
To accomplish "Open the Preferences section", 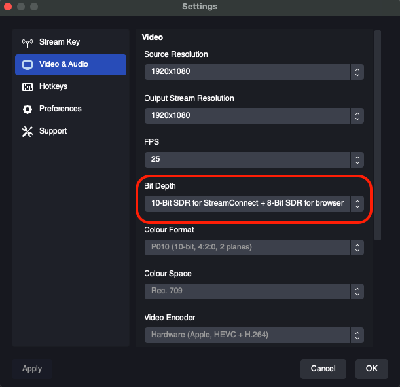I will pyautogui.click(x=71, y=109).
